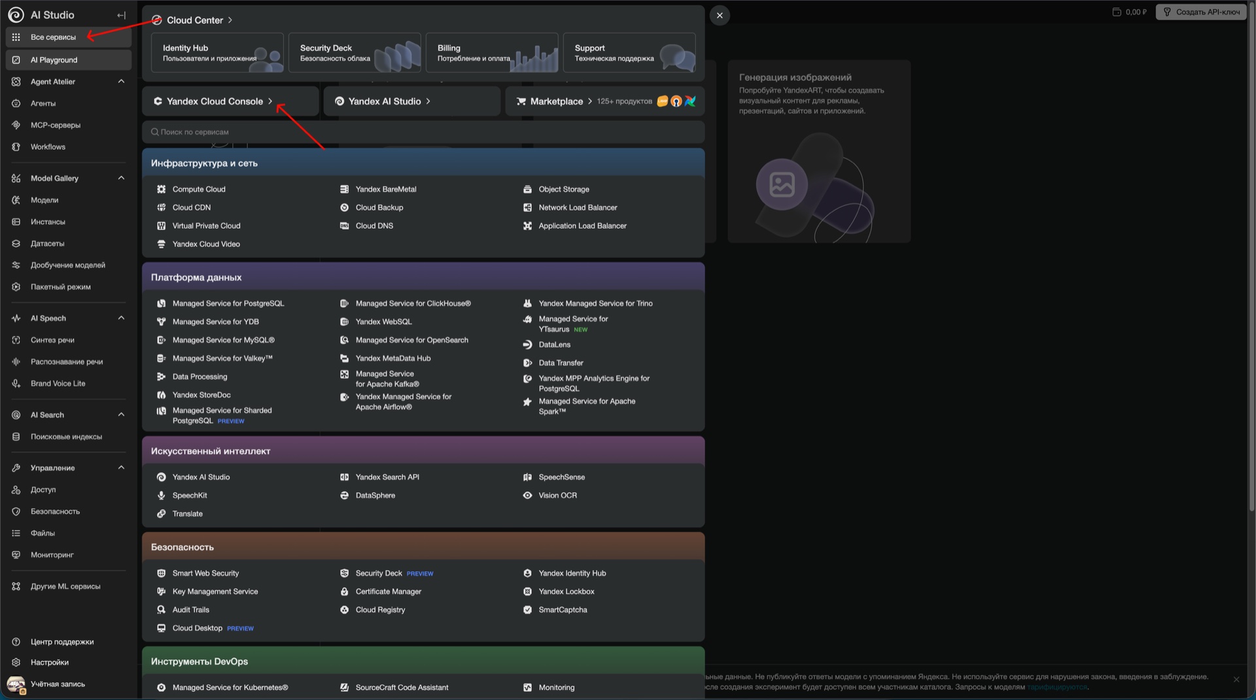The width and height of the screenshot is (1256, 700).
Task: Collapse the AI Speech section
Action: (120, 318)
